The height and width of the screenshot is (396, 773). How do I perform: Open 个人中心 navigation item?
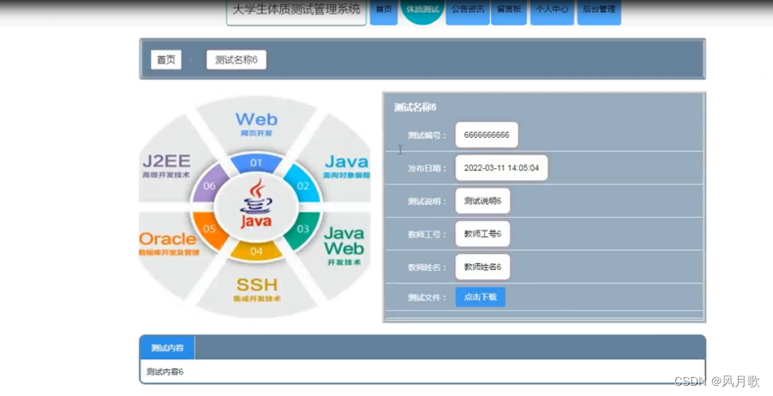pos(552,11)
